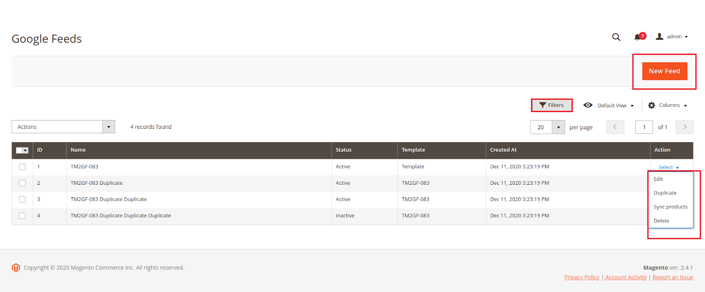Sort by the ID column header
This screenshot has width=705, height=292.
pyautogui.click(x=50, y=150)
